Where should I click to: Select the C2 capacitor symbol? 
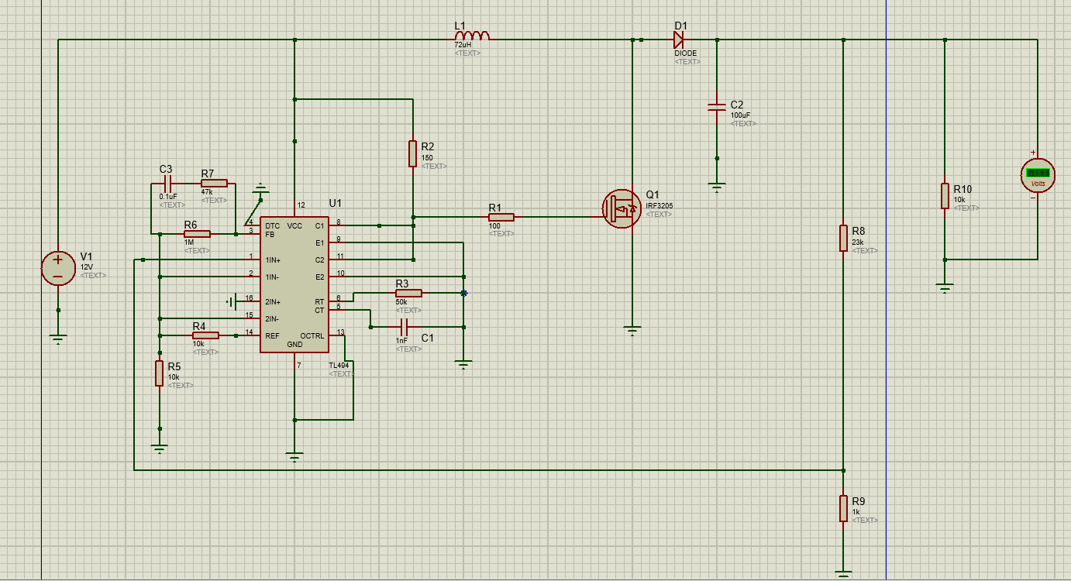point(717,108)
